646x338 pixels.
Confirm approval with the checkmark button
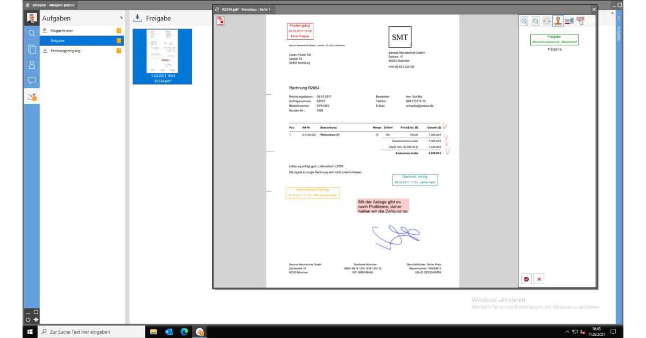point(526,279)
